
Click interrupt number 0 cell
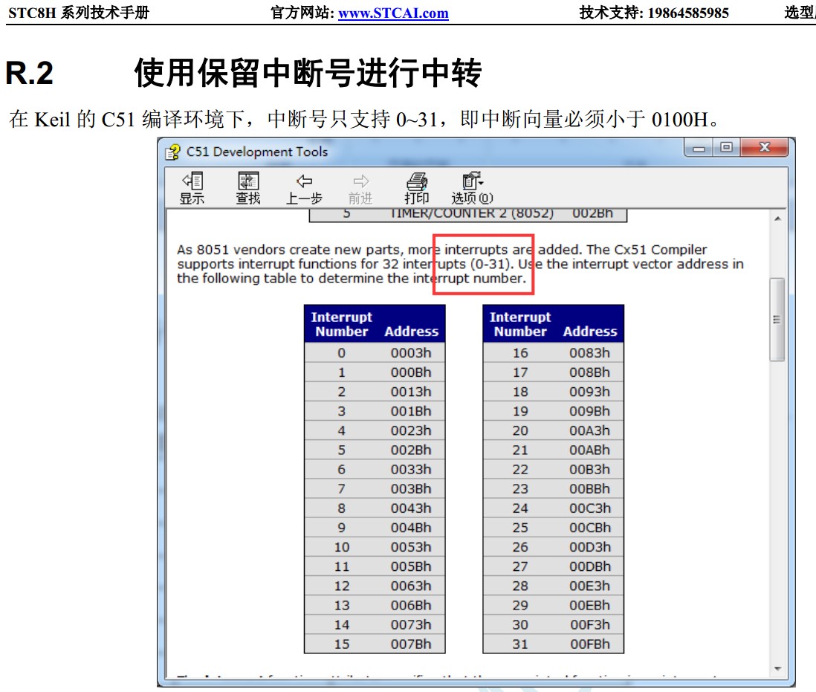341,353
